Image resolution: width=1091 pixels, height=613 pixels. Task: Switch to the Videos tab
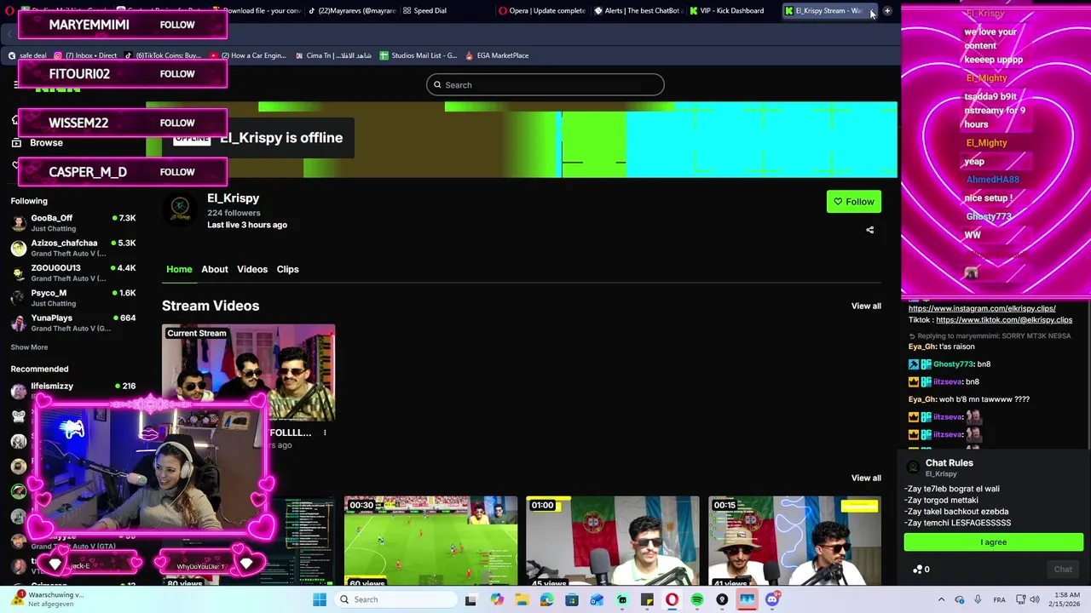[252, 269]
